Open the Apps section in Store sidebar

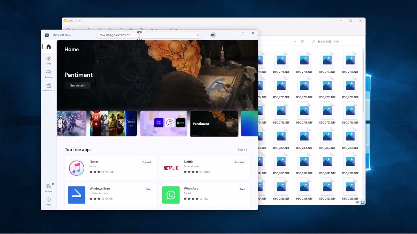(49, 60)
